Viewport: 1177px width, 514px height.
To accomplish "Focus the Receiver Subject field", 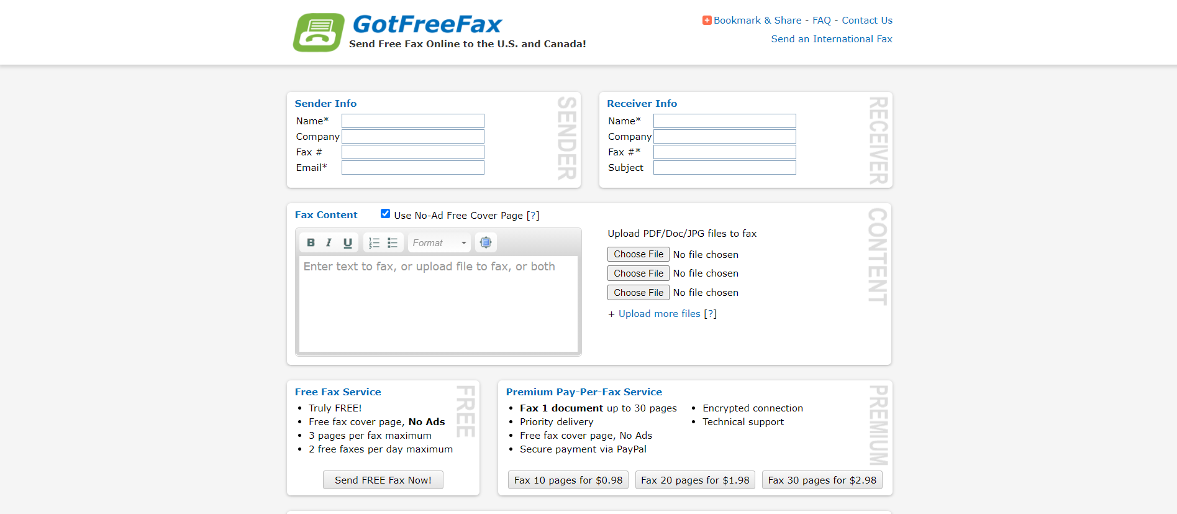I will [x=725, y=168].
